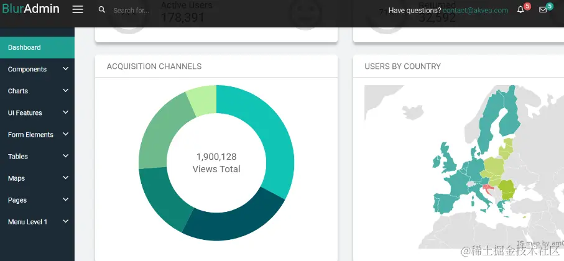
Task: Click the teal 5 badge on envelope
Action: (x=550, y=6)
